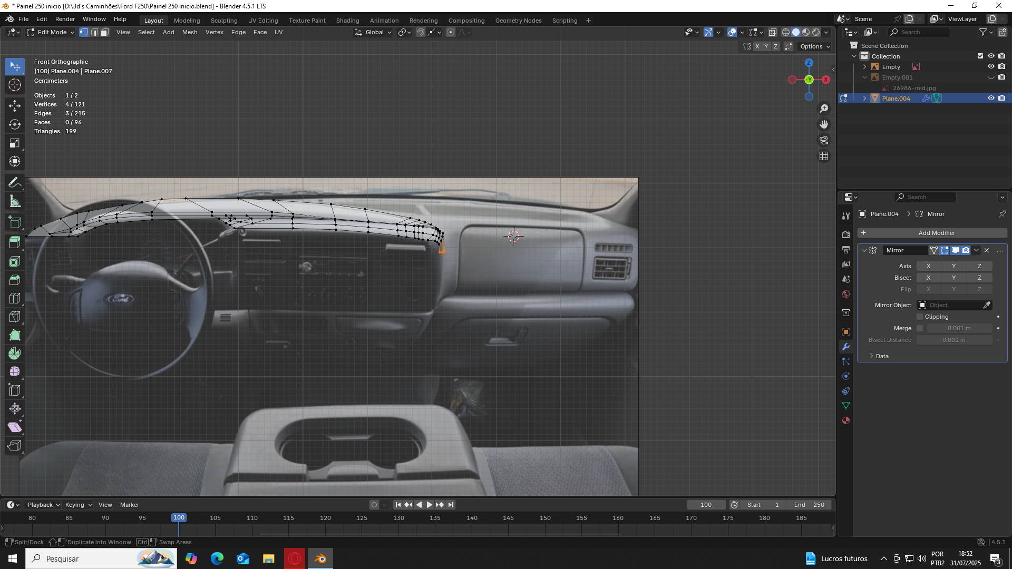Open the Material properties tab
This screenshot has width=1012, height=569.
[x=846, y=420]
